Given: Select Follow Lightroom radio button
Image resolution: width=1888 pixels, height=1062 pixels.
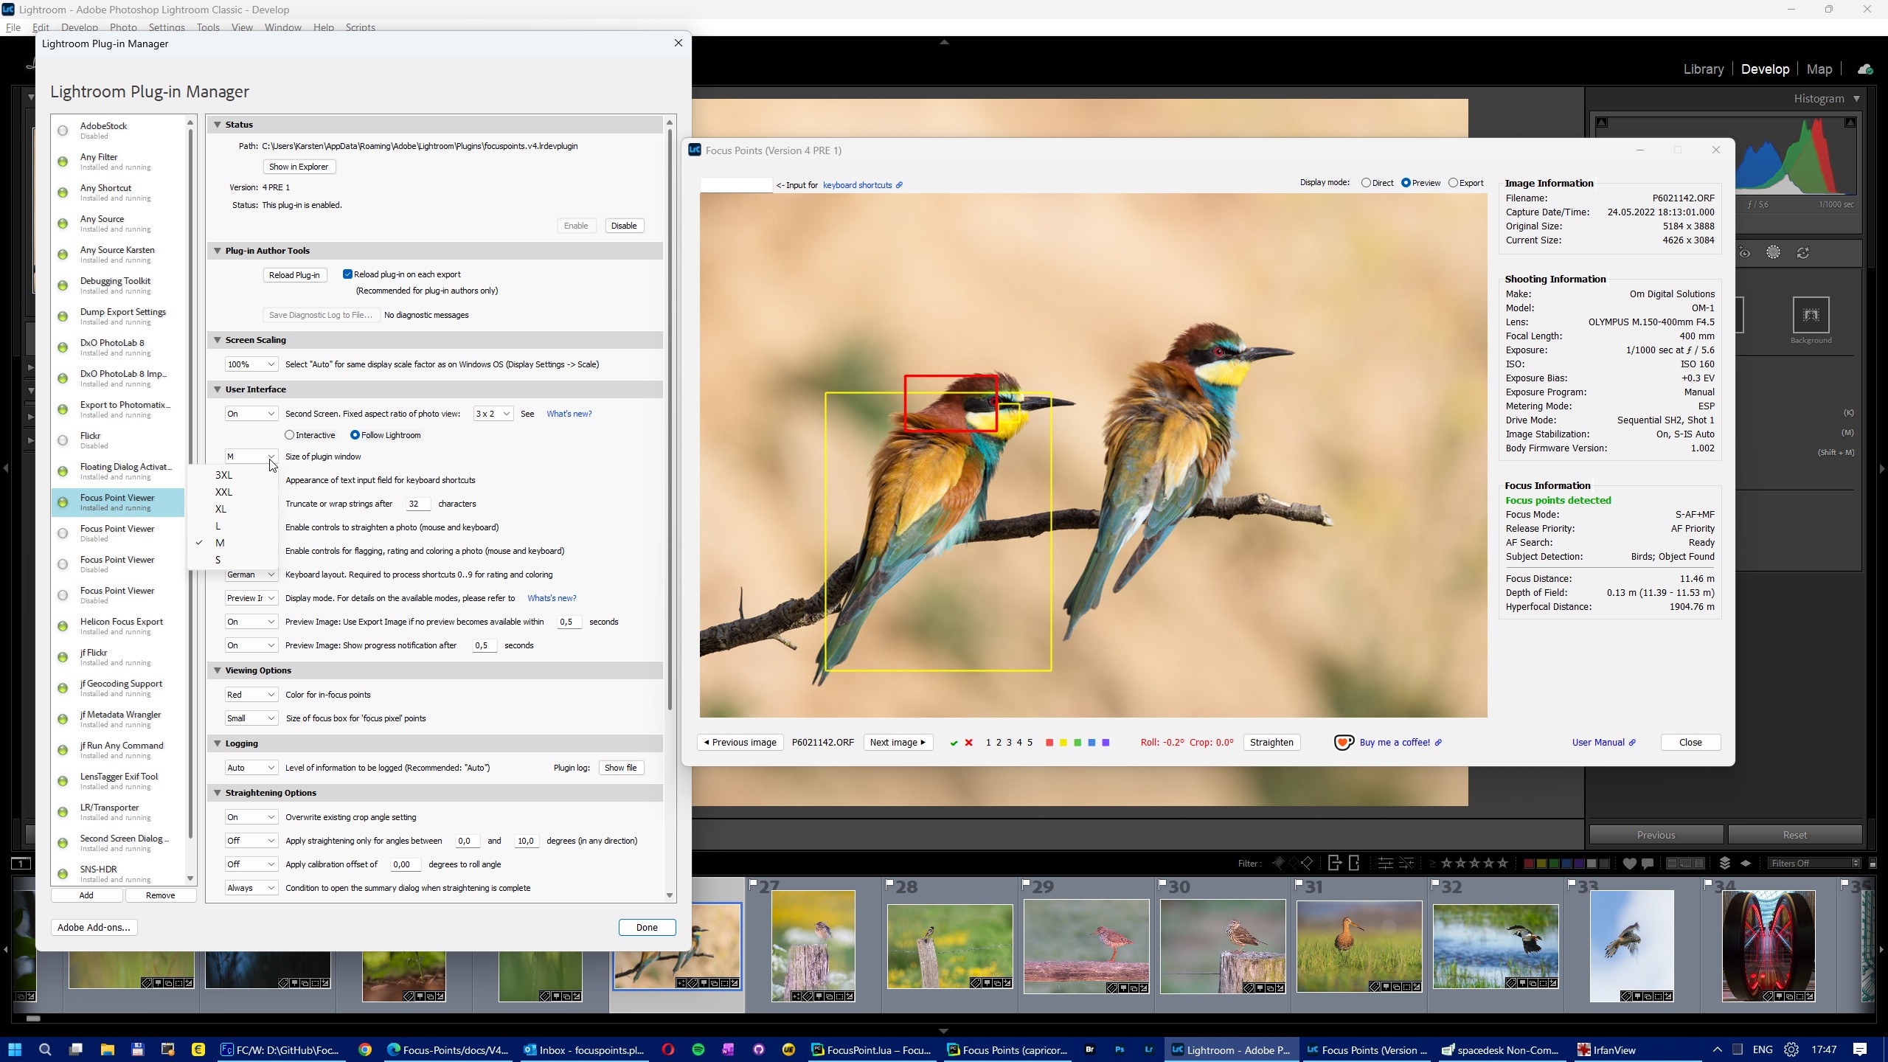Looking at the screenshot, I should [x=355, y=435].
